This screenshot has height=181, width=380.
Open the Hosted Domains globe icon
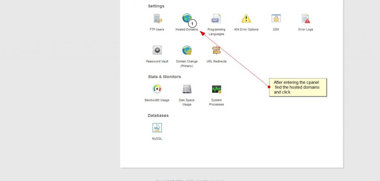[x=187, y=18]
